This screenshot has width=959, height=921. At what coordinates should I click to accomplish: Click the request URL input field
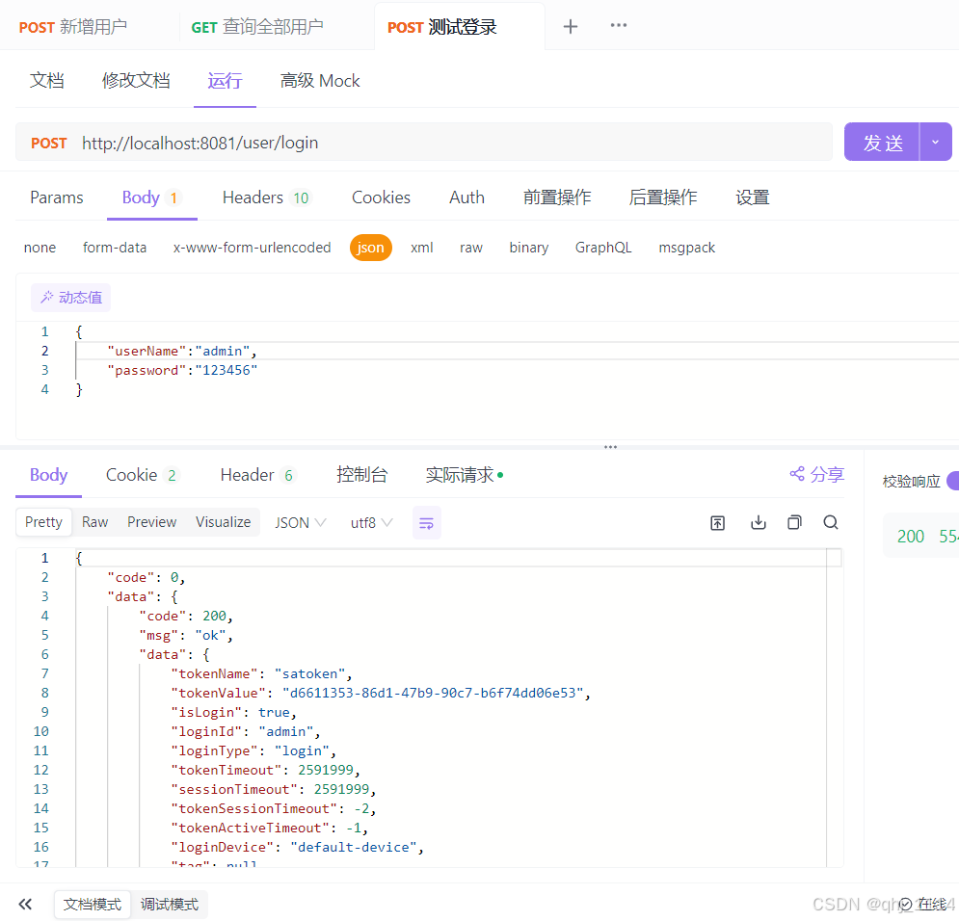[x=453, y=143]
